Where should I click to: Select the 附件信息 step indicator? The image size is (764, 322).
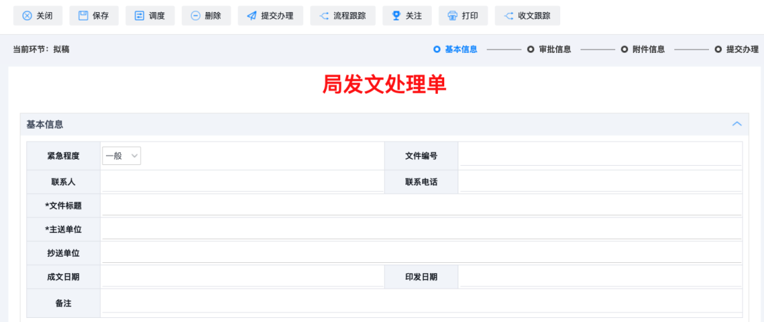tap(643, 50)
